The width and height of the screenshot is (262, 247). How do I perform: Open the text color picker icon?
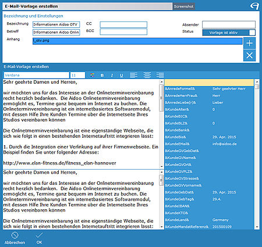[93, 75]
